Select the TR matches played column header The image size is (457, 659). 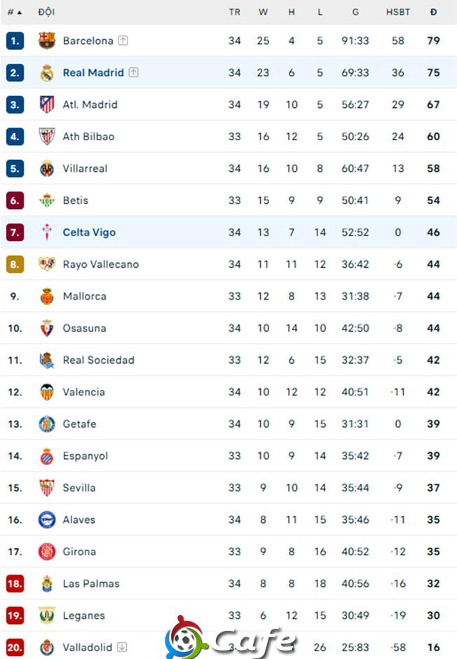pyautogui.click(x=234, y=12)
